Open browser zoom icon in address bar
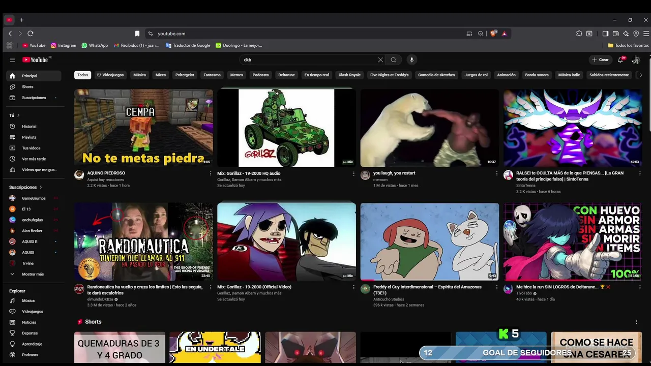This screenshot has height=366, width=651. [x=481, y=34]
